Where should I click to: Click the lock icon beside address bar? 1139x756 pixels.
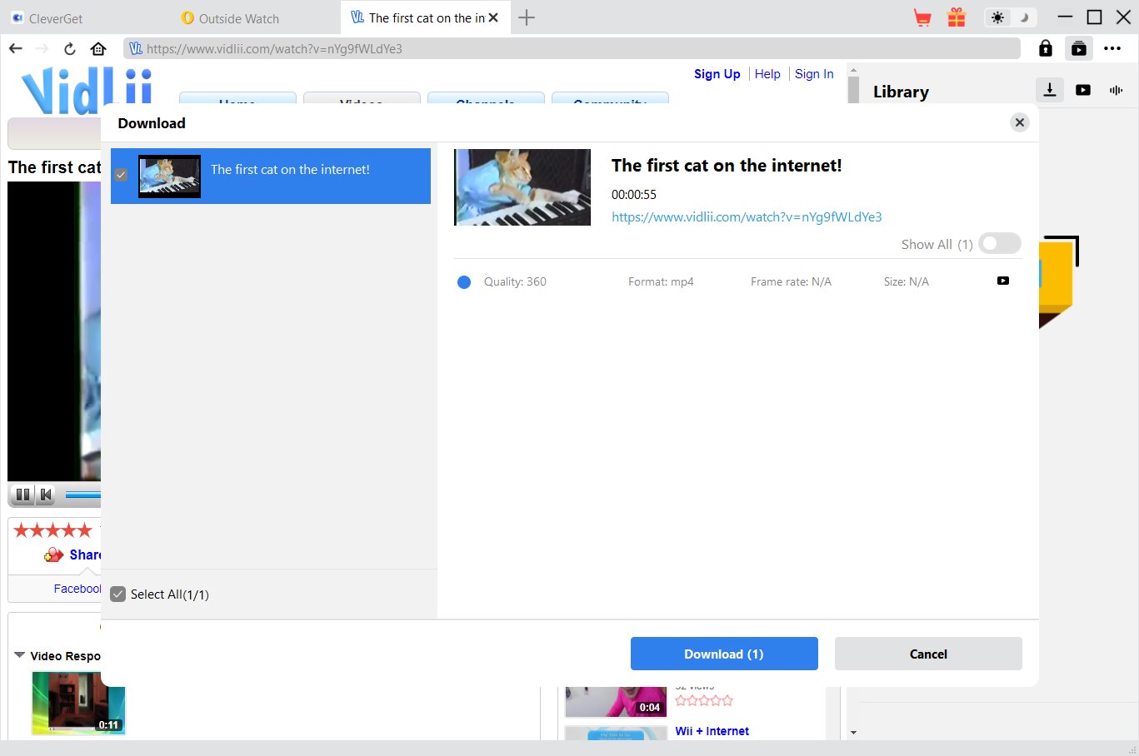(x=1045, y=48)
